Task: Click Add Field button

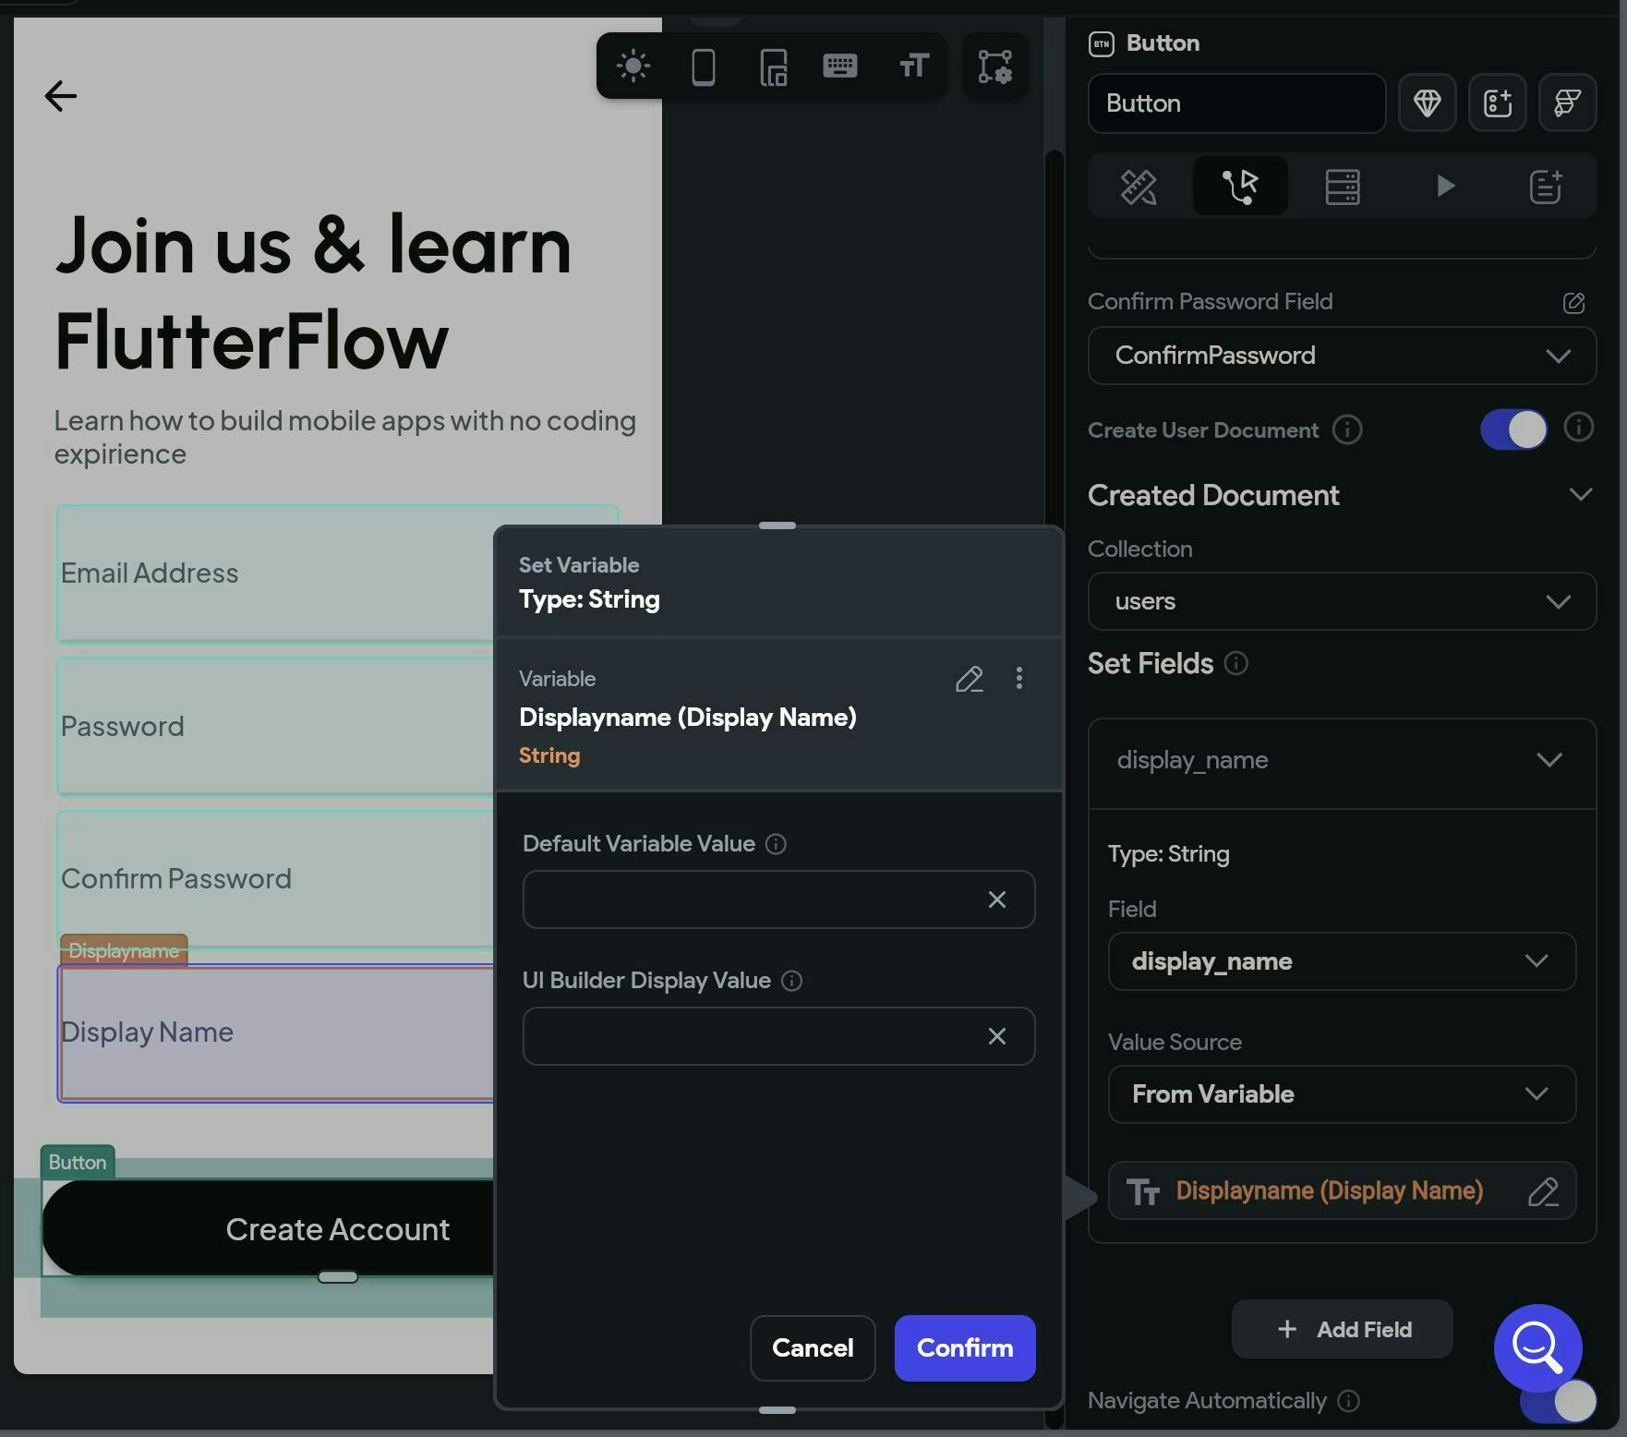Action: point(1343,1329)
